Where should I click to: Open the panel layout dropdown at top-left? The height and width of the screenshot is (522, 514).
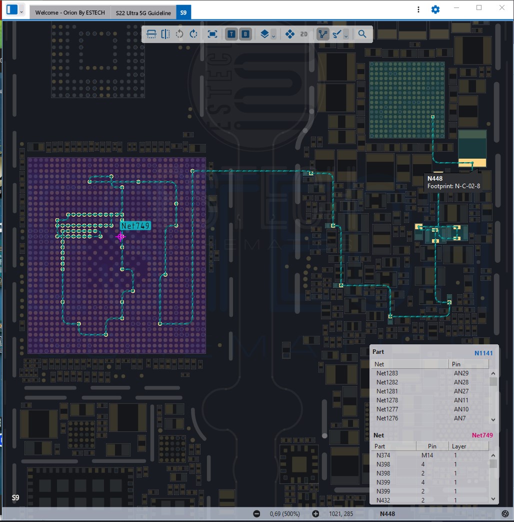[21, 11]
